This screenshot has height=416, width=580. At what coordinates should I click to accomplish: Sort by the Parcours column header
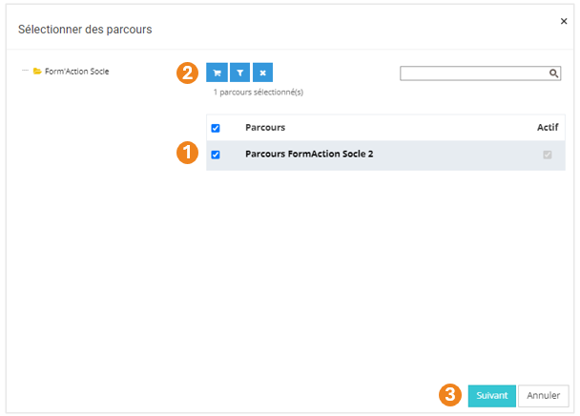pos(265,128)
